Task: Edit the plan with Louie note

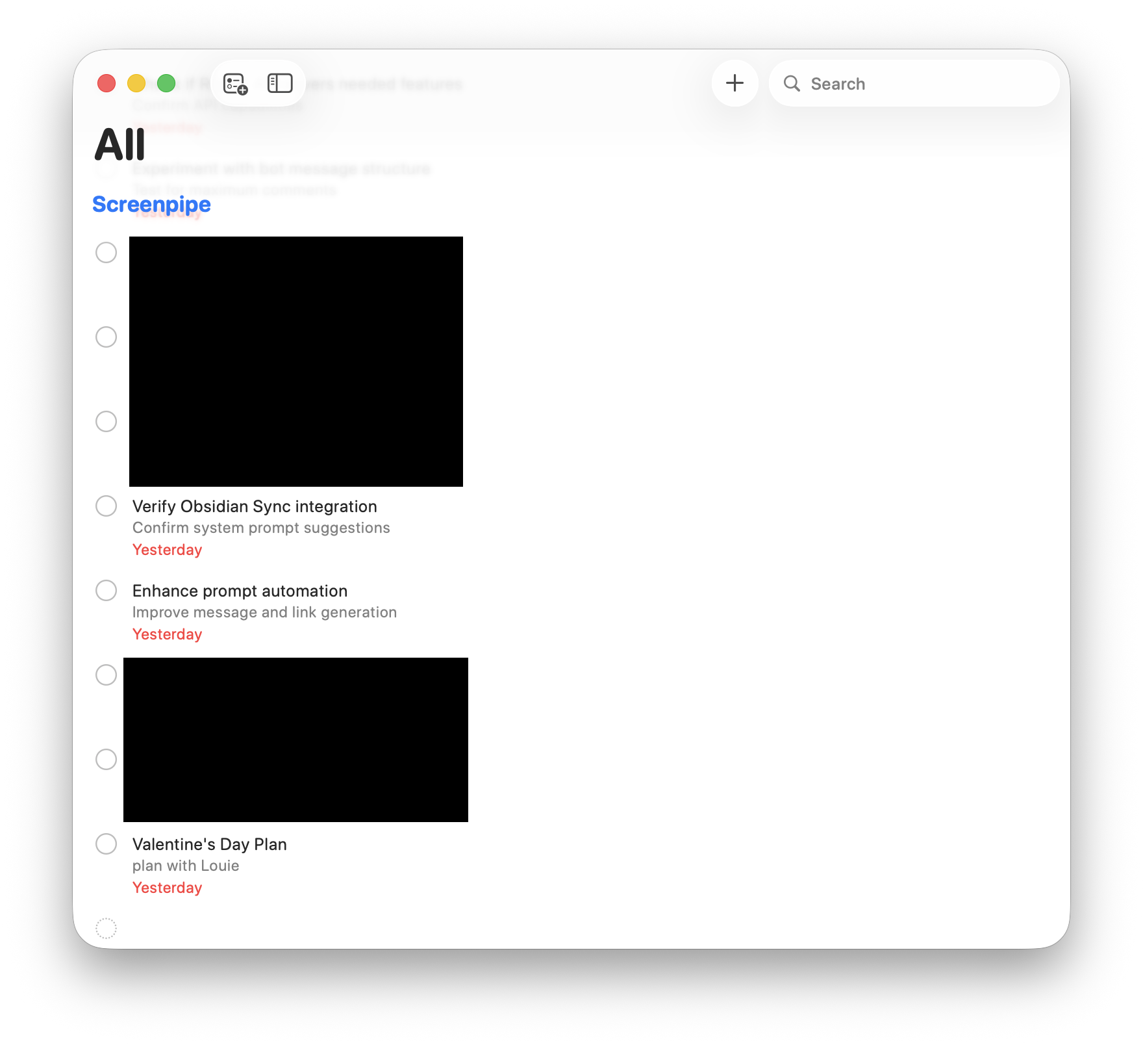Action: click(186, 866)
